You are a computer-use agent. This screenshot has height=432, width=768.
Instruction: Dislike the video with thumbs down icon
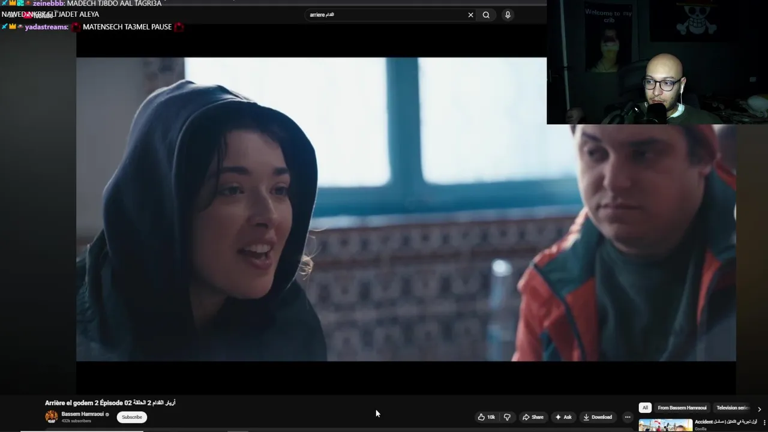507,417
